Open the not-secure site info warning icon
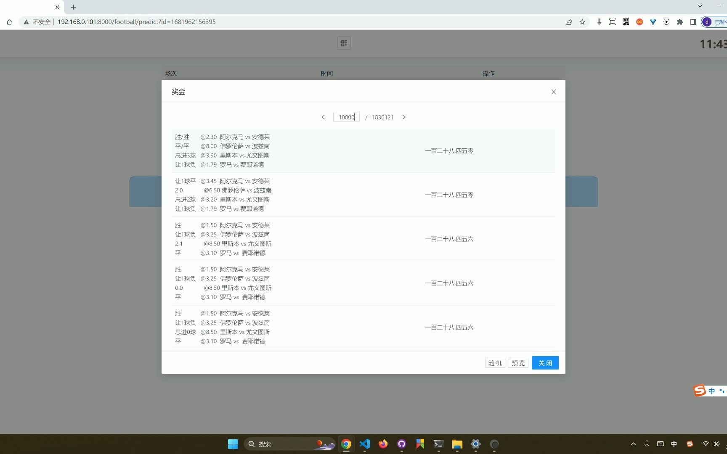Image resolution: width=727 pixels, height=454 pixels. coord(26,22)
